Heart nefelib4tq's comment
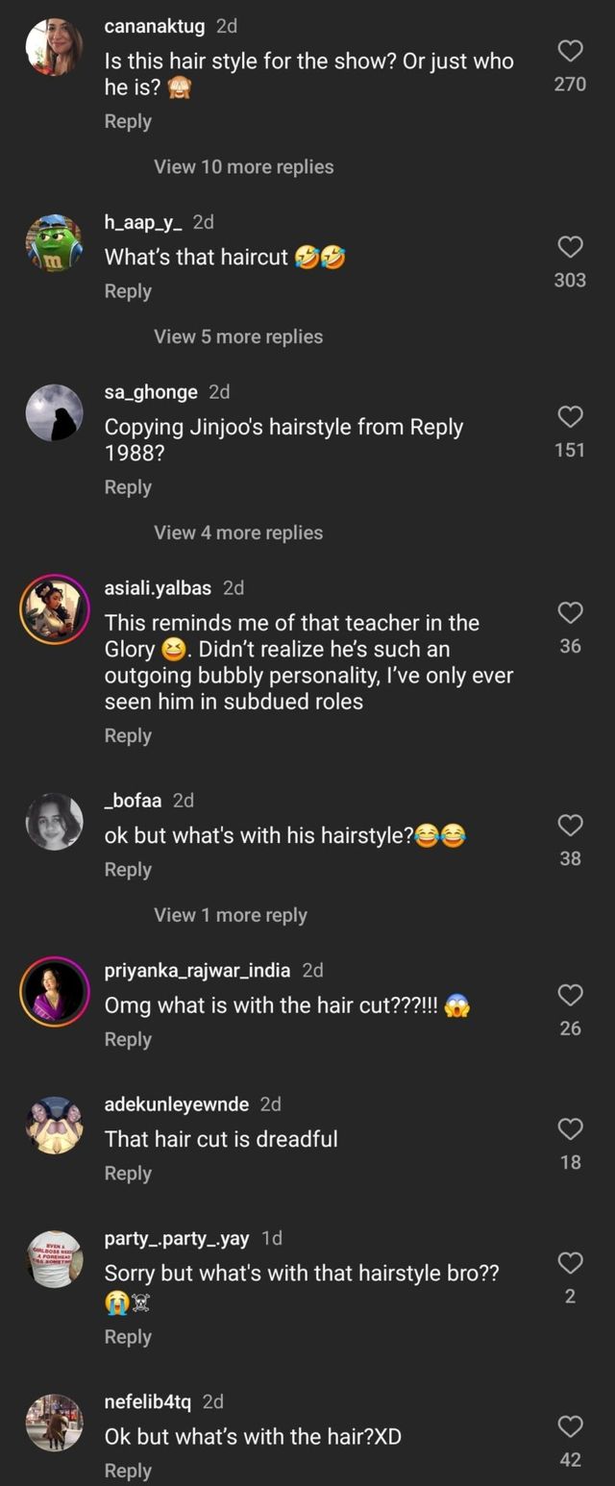Screen dimensions: 615x1486 click(x=570, y=1426)
